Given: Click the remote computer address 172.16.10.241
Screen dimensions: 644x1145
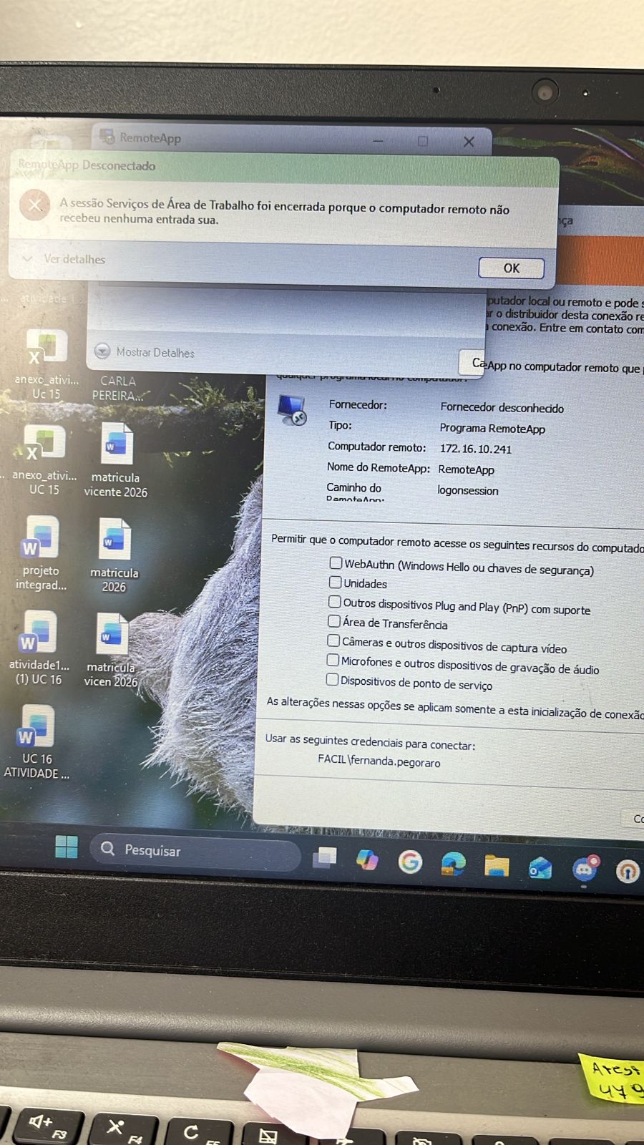Looking at the screenshot, I should click(475, 449).
